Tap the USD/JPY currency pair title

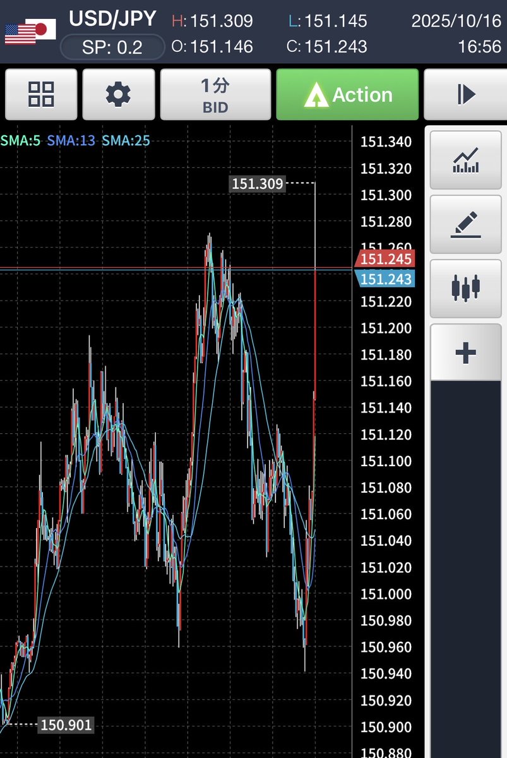112,19
